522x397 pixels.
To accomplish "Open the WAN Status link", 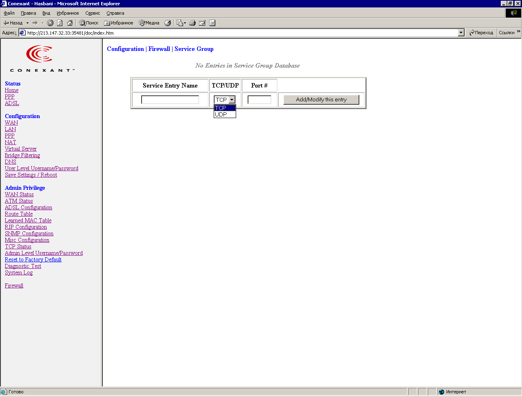I will pyautogui.click(x=19, y=194).
